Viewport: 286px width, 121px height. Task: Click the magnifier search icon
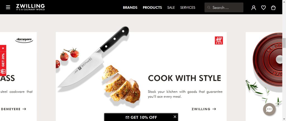click(x=209, y=8)
